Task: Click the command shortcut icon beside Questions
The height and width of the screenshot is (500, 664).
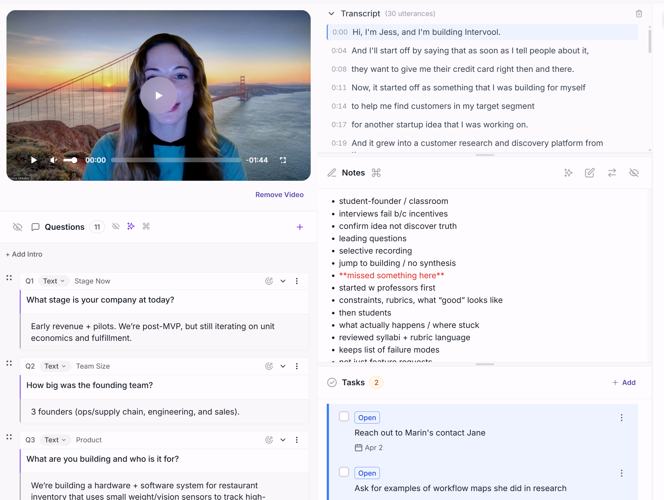Action: click(146, 226)
